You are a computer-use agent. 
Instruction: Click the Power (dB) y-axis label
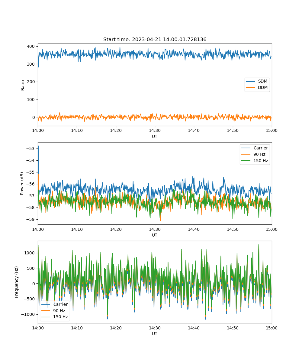click(x=22, y=183)
